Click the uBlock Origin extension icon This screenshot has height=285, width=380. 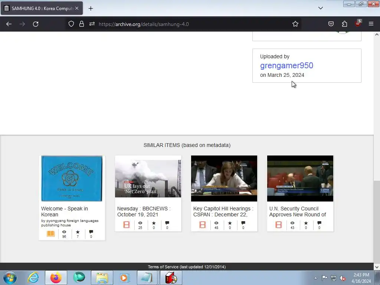(358, 23)
